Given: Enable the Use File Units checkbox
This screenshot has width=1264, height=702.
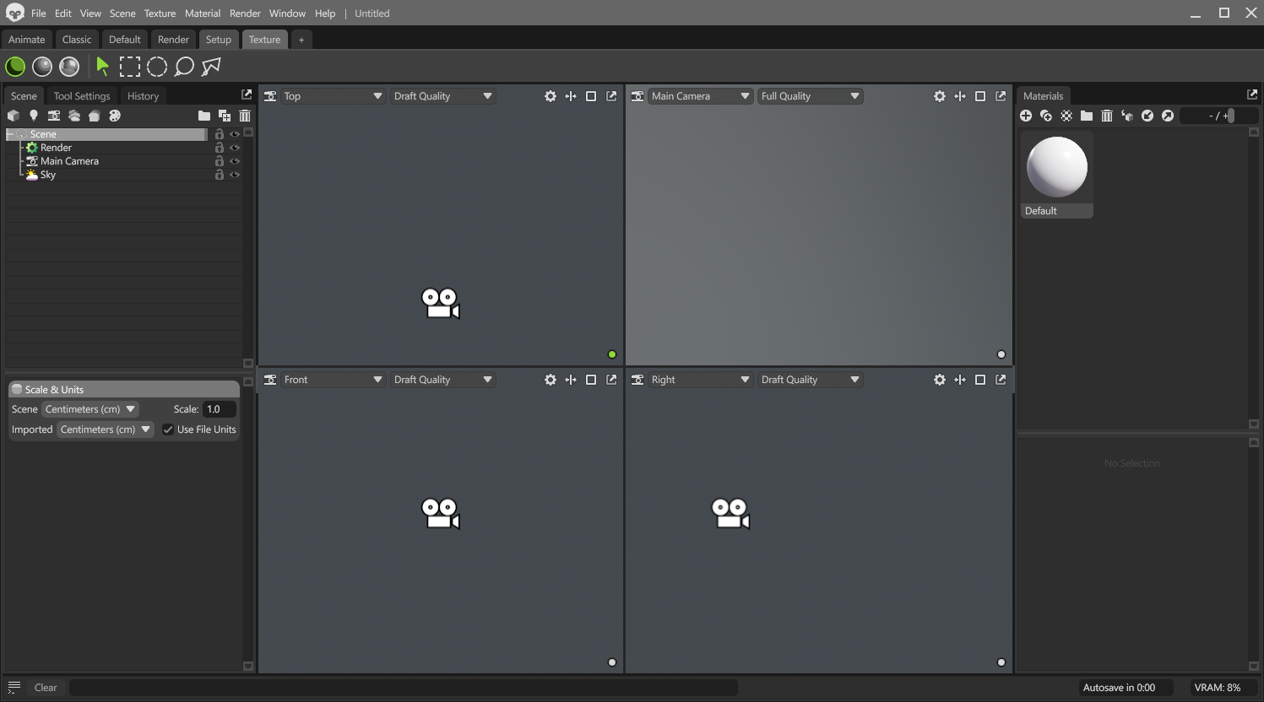Looking at the screenshot, I should pyautogui.click(x=168, y=429).
